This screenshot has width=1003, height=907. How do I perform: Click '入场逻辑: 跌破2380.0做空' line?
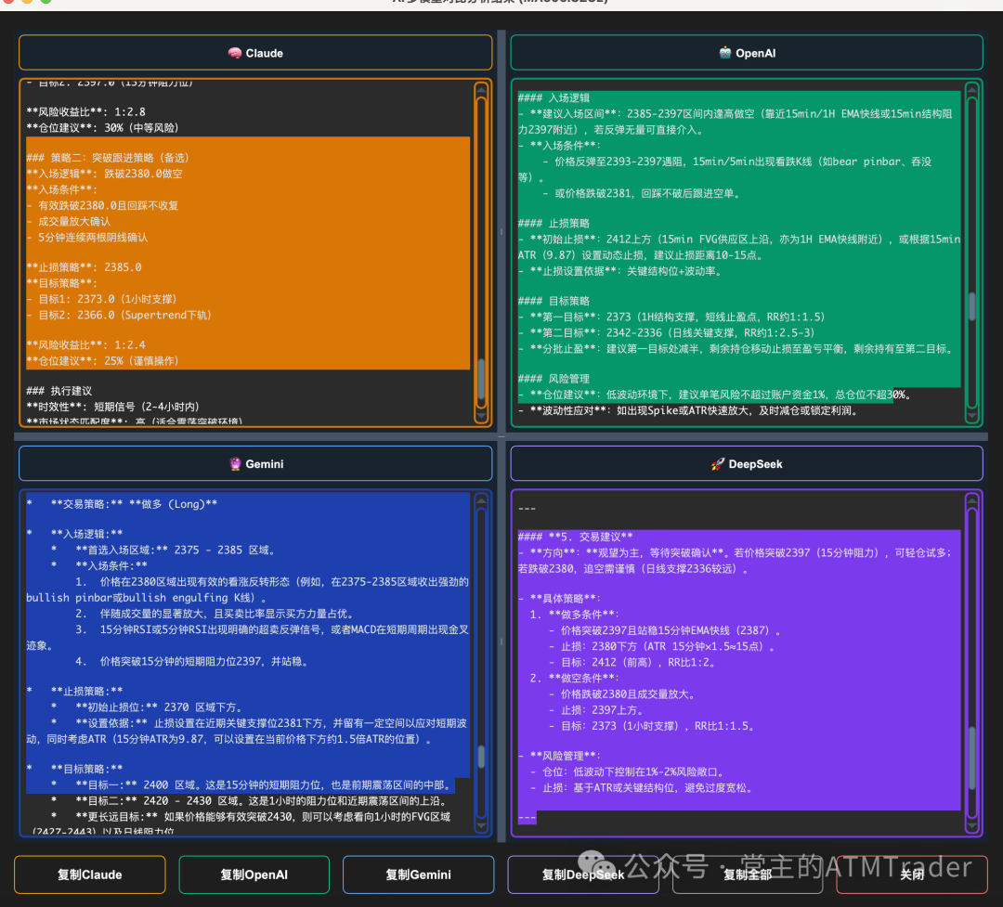point(104,174)
